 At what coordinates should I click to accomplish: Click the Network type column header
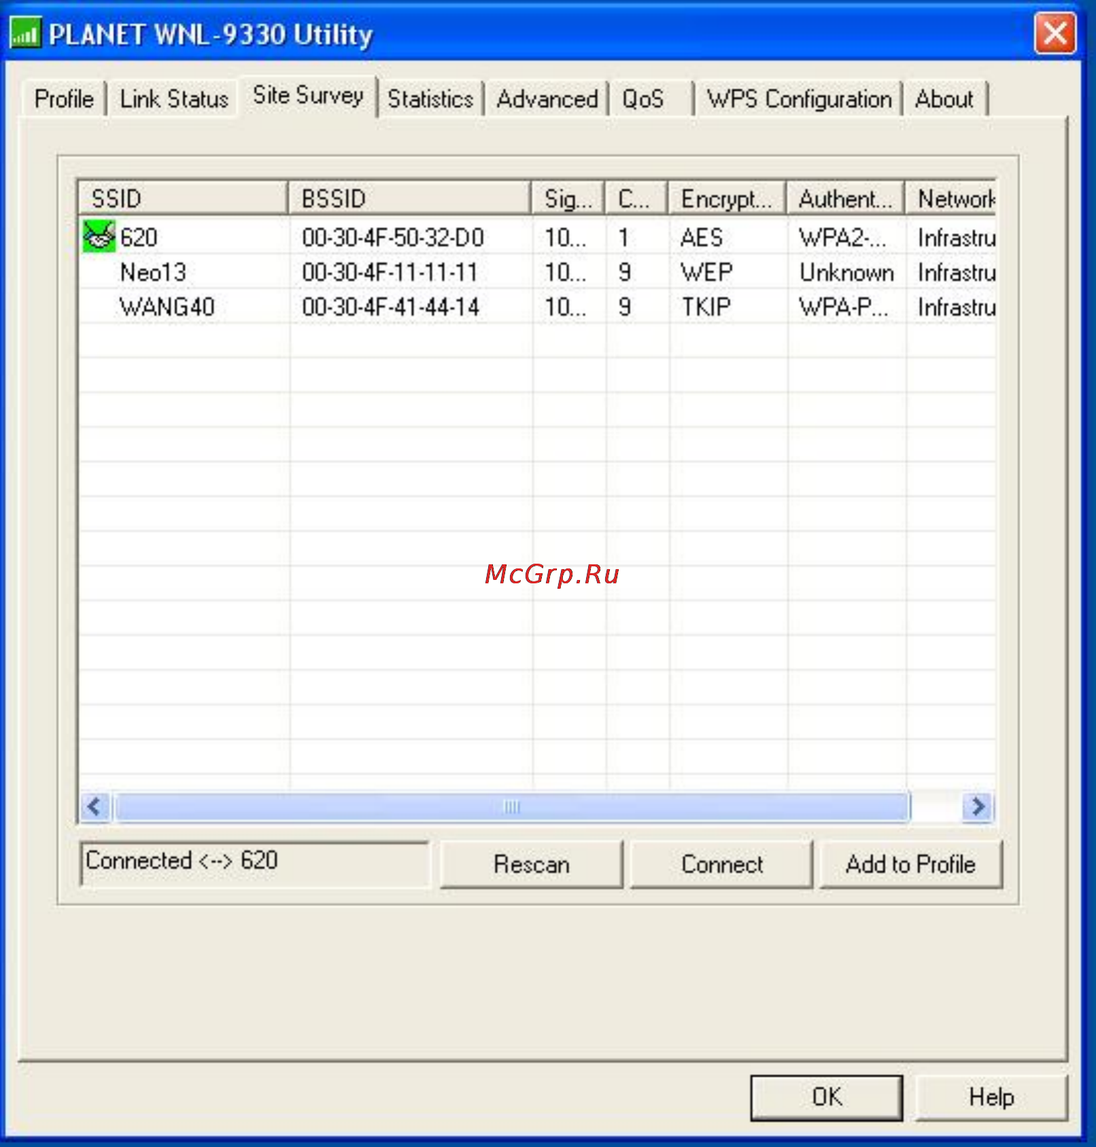[951, 199]
